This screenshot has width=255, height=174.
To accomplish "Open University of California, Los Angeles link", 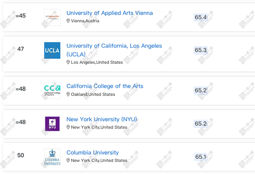I will (114, 50).
